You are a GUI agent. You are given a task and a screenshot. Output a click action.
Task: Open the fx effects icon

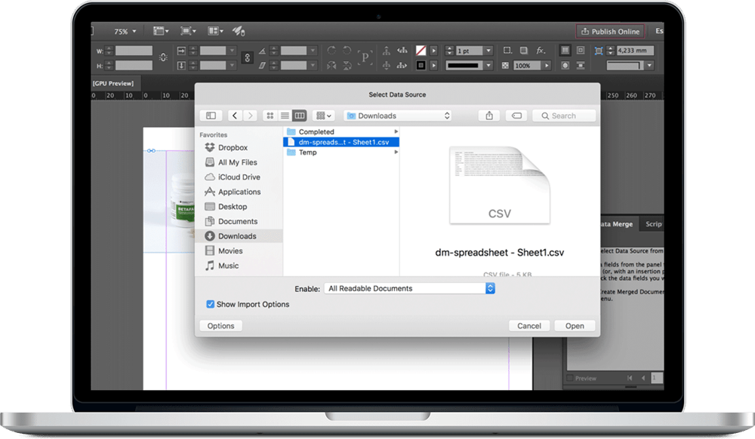click(x=541, y=51)
